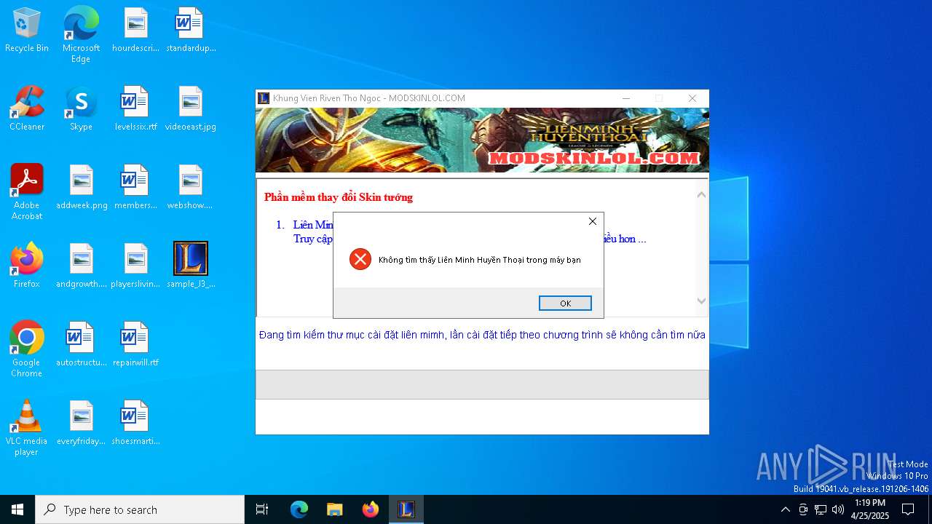Image resolution: width=932 pixels, height=524 pixels.
Task: Close the error message dialog
Action: point(593,221)
